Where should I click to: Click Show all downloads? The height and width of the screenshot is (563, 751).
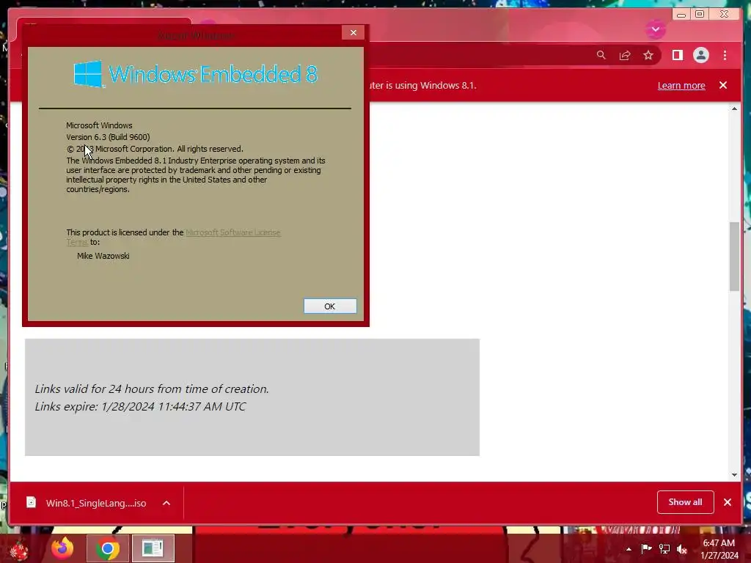click(686, 502)
